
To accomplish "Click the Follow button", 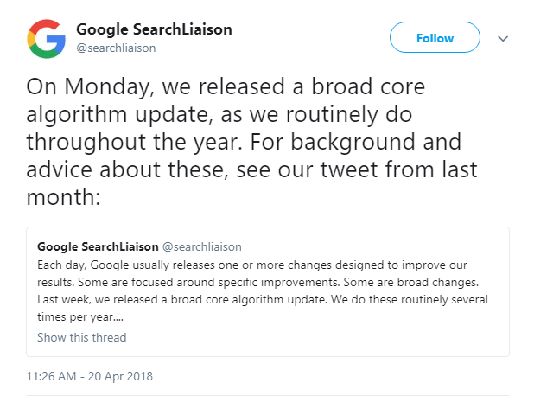I will 435,37.
